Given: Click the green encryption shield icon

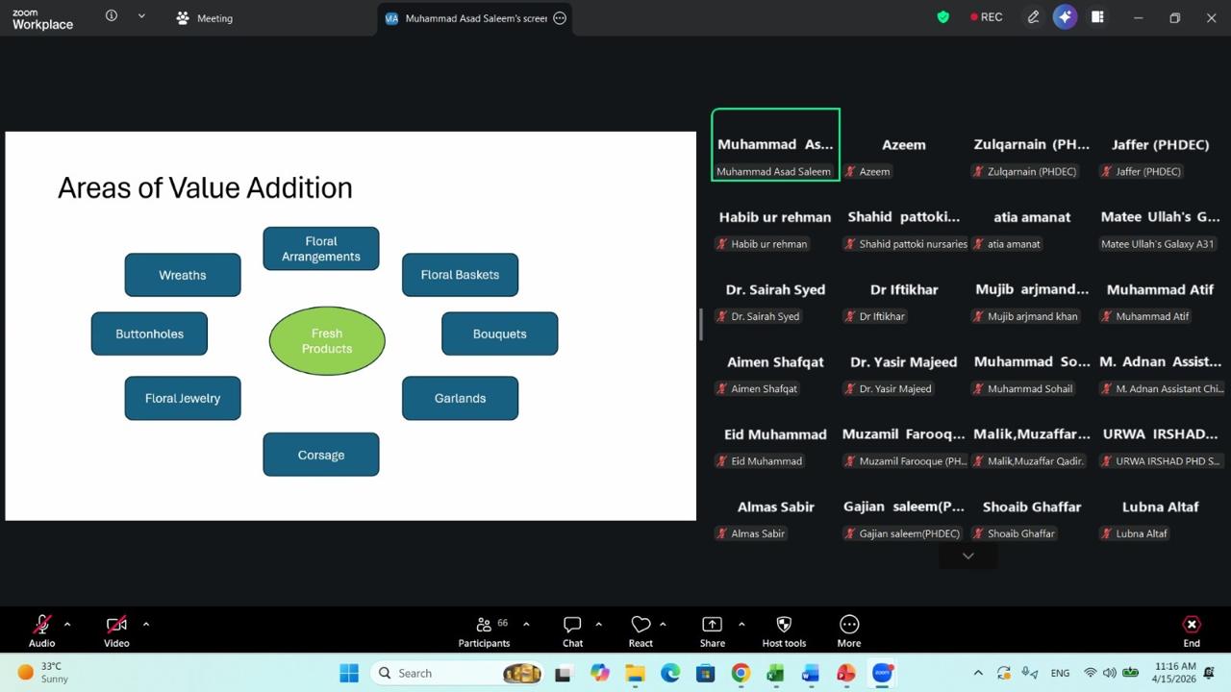Looking at the screenshot, I should pos(942,17).
